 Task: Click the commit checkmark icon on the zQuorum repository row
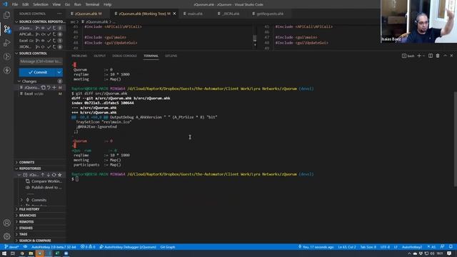pyautogui.click(x=49, y=28)
